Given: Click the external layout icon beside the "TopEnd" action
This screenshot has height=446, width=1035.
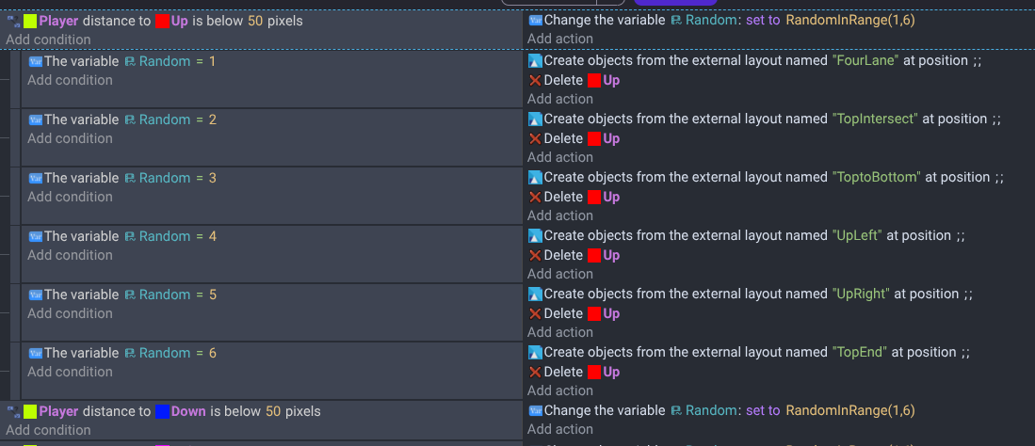Looking at the screenshot, I should 535,353.
